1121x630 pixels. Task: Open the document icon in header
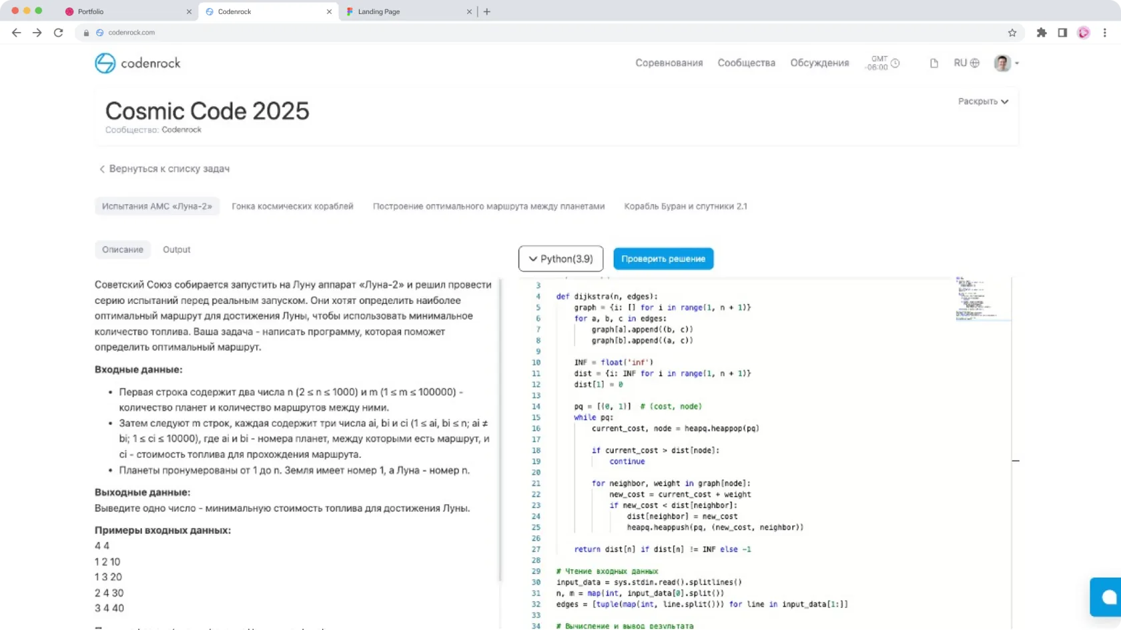[934, 63]
